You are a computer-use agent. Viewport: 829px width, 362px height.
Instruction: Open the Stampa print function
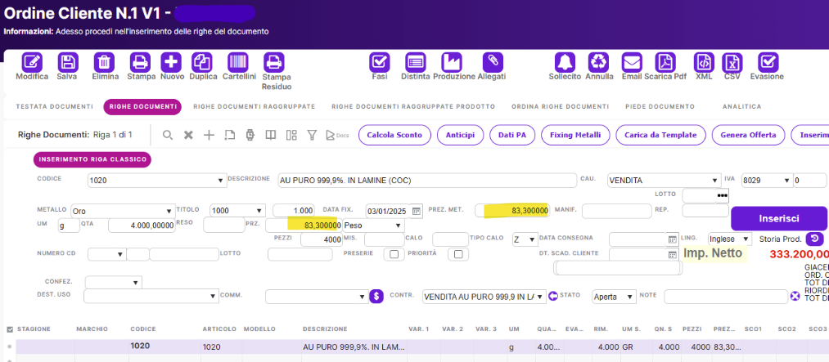coord(140,62)
